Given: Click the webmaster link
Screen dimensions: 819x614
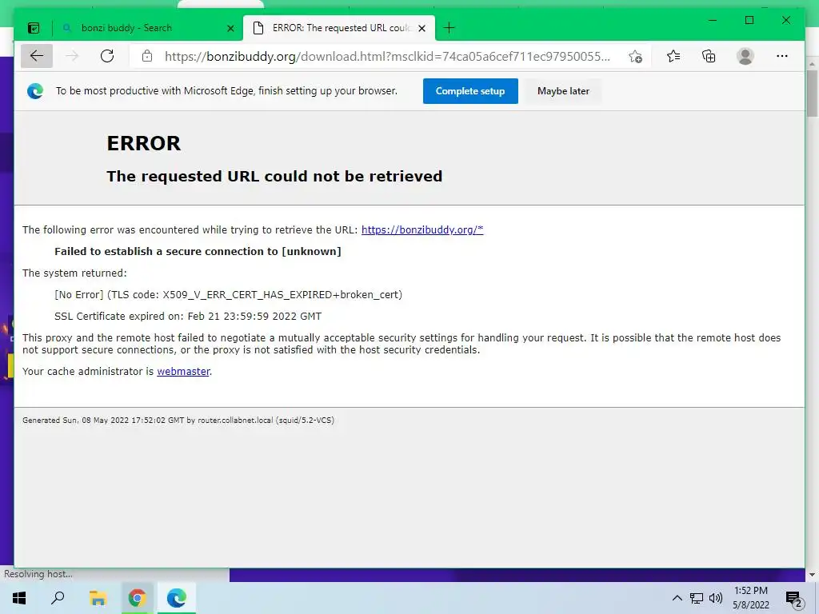Looking at the screenshot, I should tap(183, 371).
